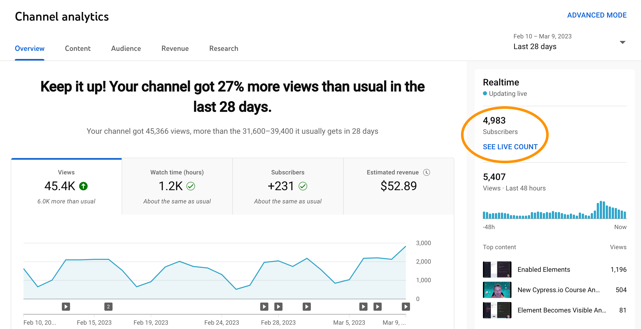Screen dimensions: 641x329
Task: Click the last video marker near Mar 9
Action: point(406,307)
